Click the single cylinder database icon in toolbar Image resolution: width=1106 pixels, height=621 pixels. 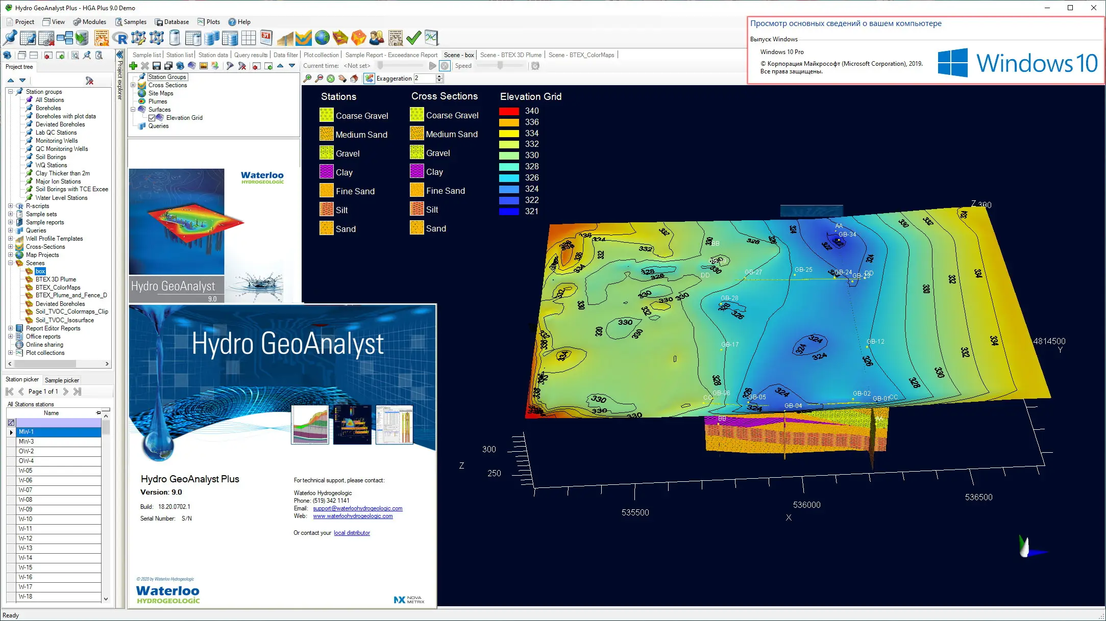point(175,38)
